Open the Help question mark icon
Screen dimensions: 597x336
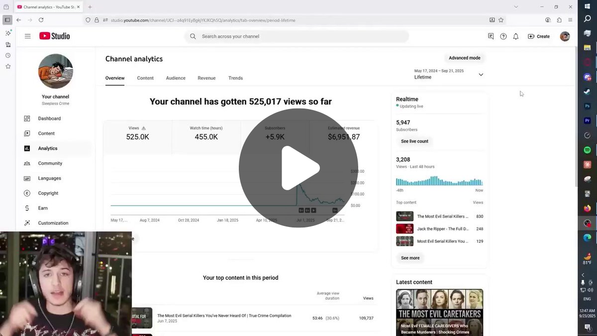(503, 36)
